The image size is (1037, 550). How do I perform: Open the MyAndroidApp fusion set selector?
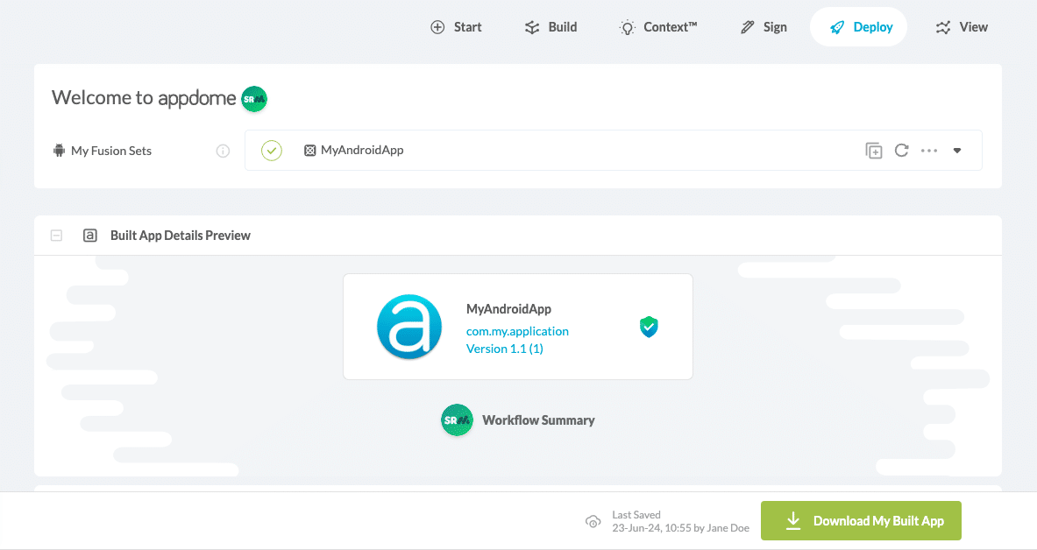361,151
